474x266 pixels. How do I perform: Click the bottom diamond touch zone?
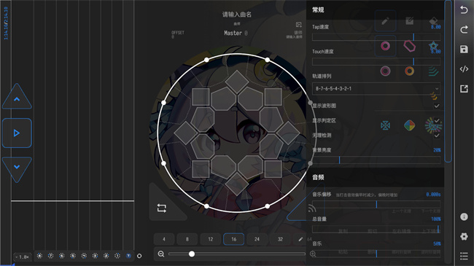(237, 184)
